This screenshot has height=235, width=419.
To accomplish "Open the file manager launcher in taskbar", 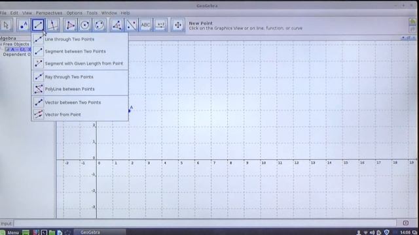I will (x=52, y=232).
